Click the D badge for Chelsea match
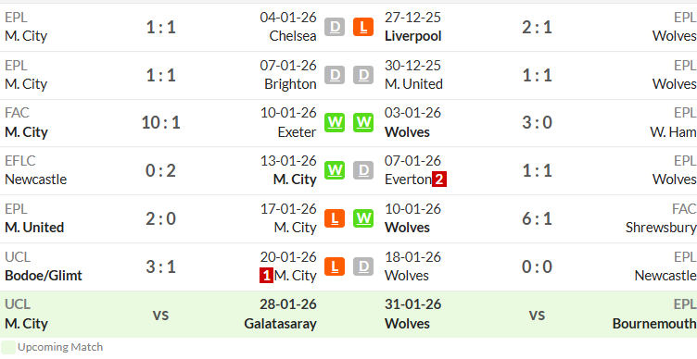697x359 pixels. click(x=335, y=27)
